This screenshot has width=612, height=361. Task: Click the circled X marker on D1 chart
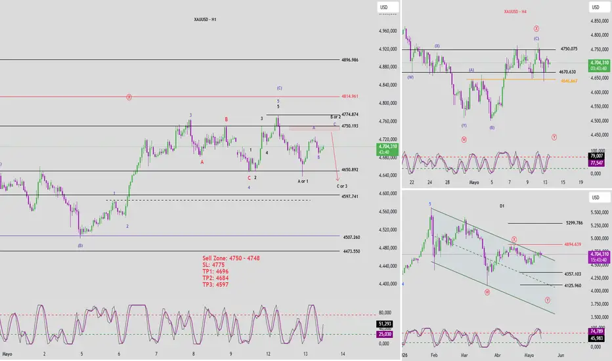[514, 239]
